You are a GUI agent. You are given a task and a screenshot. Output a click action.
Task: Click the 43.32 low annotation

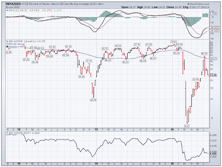coord(125,62)
